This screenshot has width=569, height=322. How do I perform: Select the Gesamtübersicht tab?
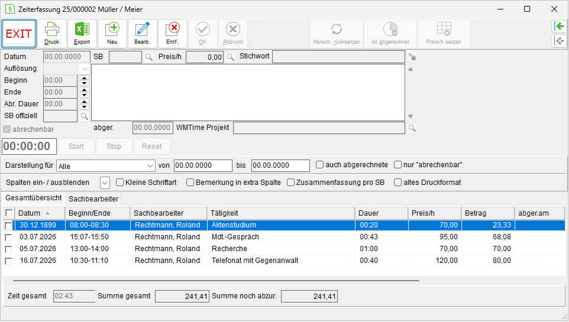pyautogui.click(x=34, y=198)
